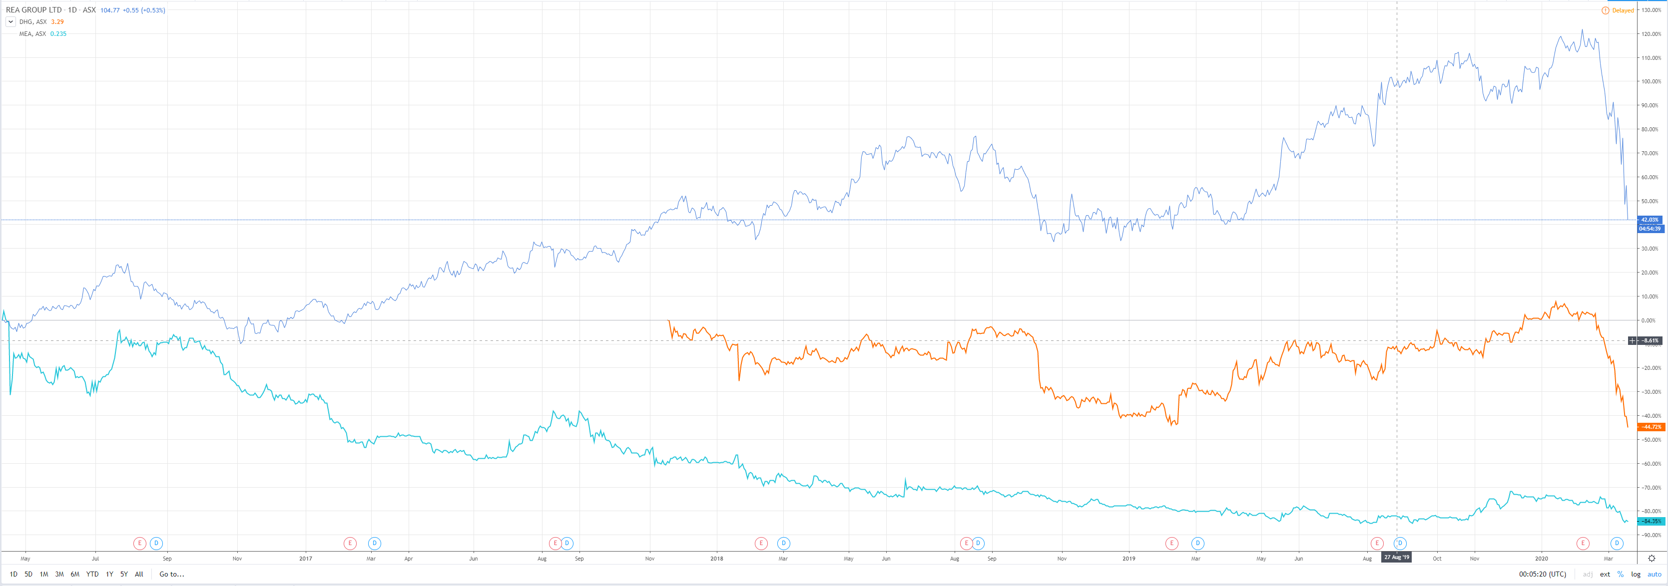Open the Go to... date picker
The height and width of the screenshot is (586, 1668).
[171, 575]
